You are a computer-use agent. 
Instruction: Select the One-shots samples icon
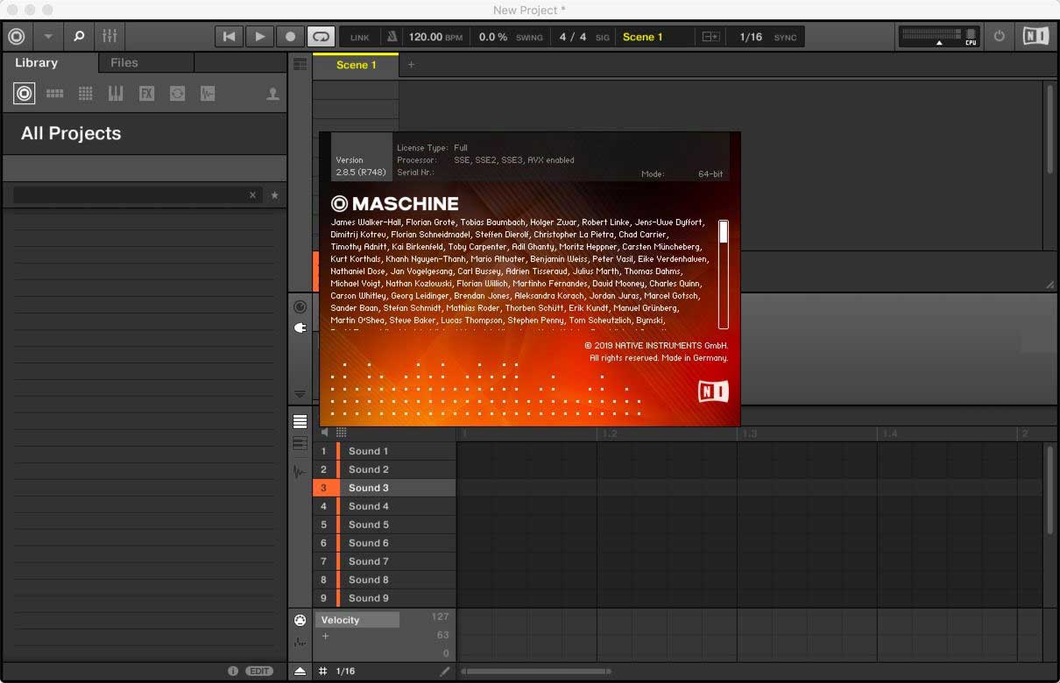[x=208, y=94]
